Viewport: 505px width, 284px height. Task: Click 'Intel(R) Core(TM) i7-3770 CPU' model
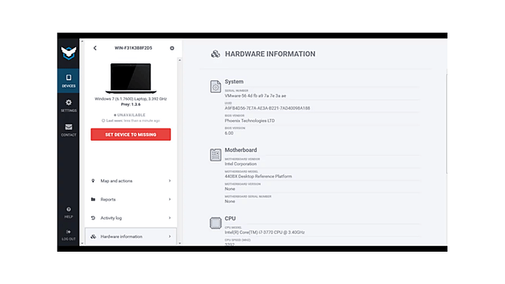(x=265, y=232)
